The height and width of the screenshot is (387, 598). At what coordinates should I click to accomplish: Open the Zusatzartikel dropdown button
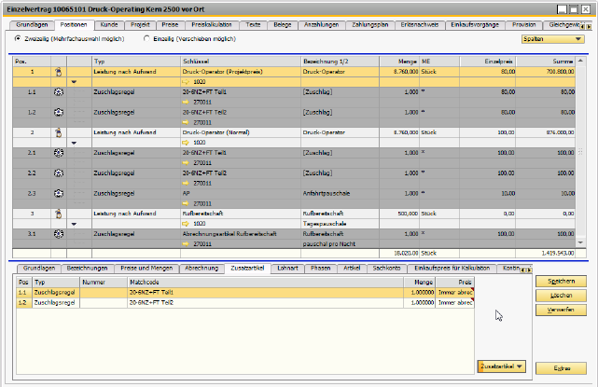501,366
